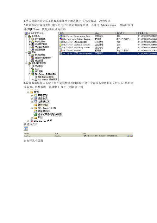Image resolution: width=157 pixels, height=223 pixels.
Task: Select the 电话服务 telephony icon
Action: (33, 66)
